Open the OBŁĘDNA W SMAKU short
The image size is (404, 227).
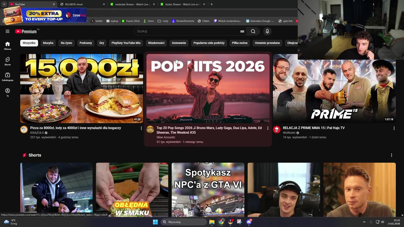point(132,190)
